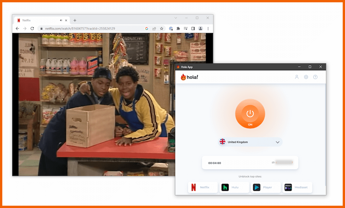Viewport: 345px width, 208px height.
Task: Minimize the Hola App window
Action: 299,67
